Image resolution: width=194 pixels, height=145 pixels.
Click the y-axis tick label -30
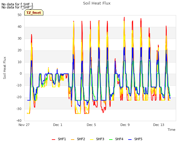19,109
